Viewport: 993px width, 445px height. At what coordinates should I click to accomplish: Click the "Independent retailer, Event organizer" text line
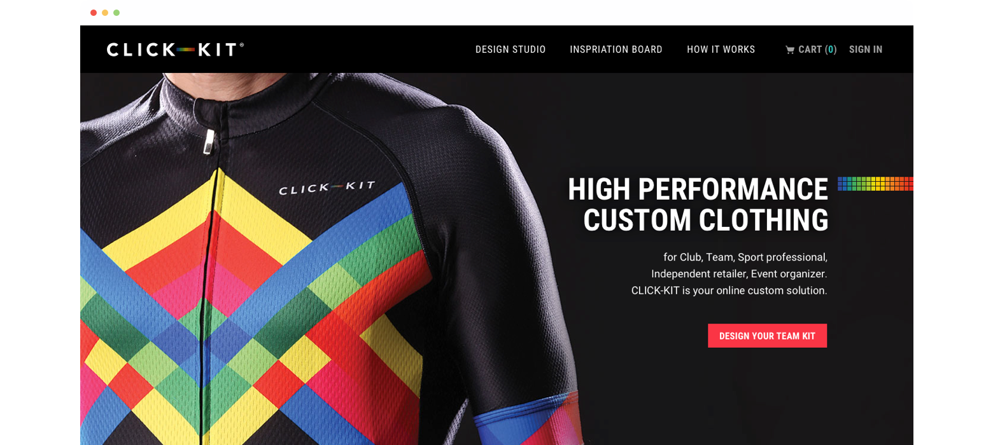(739, 274)
